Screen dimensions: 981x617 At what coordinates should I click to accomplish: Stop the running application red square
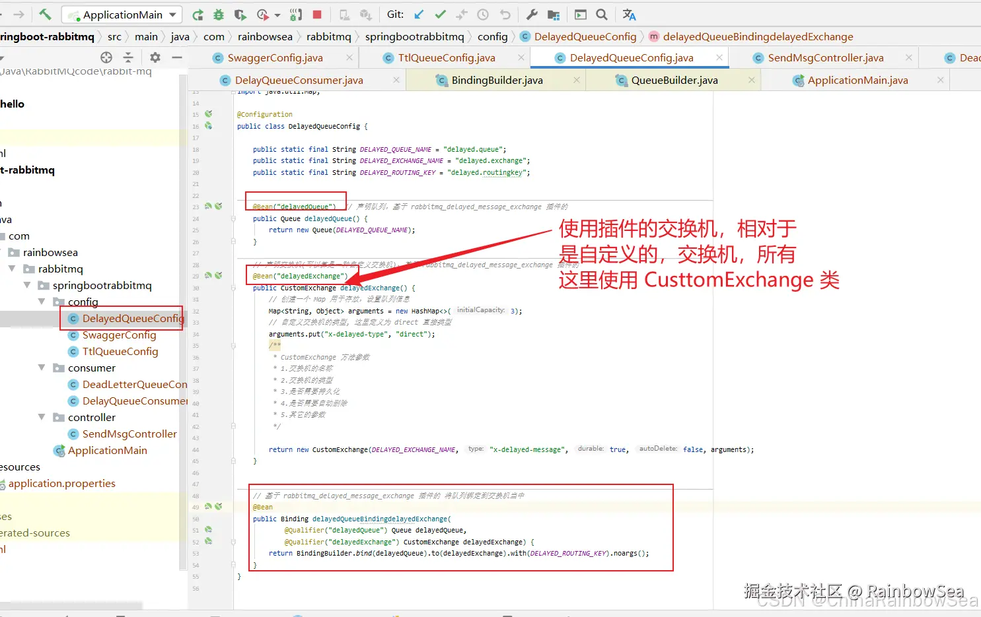pyautogui.click(x=317, y=15)
